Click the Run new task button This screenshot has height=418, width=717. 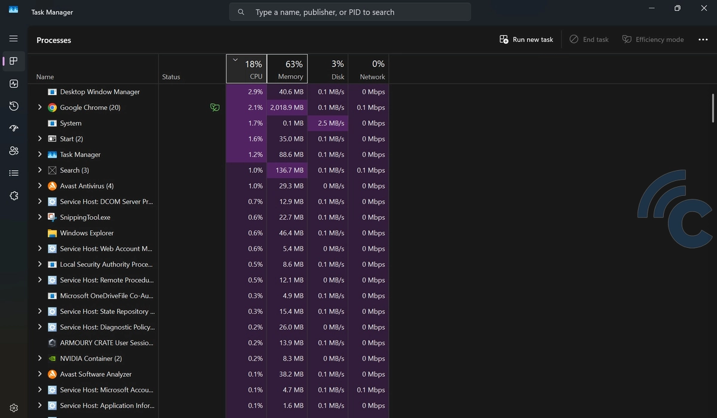526,39
